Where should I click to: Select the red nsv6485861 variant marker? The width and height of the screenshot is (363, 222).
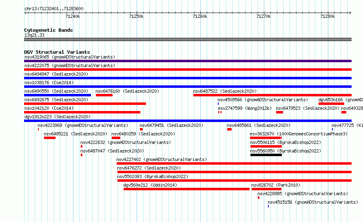(x=229, y=129)
